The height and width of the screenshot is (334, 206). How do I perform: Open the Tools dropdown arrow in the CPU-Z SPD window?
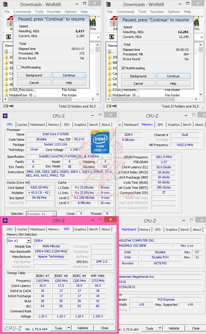point(69,328)
